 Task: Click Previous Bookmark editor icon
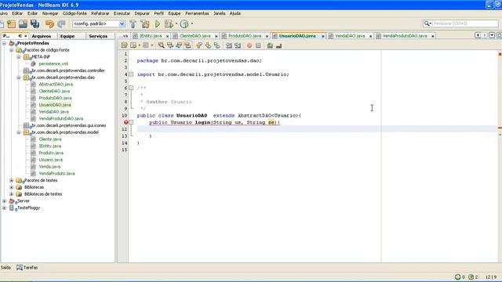pos(199,45)
